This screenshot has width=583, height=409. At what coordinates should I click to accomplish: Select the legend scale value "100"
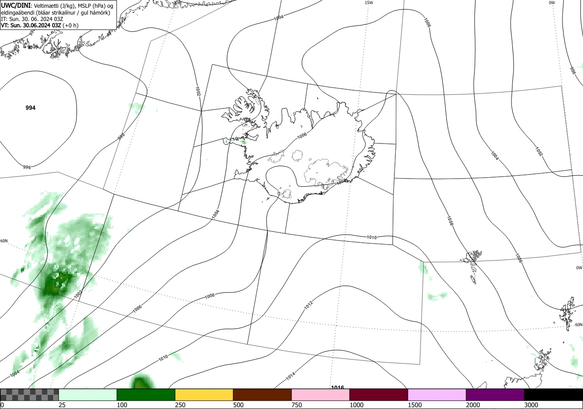(122, 405)
